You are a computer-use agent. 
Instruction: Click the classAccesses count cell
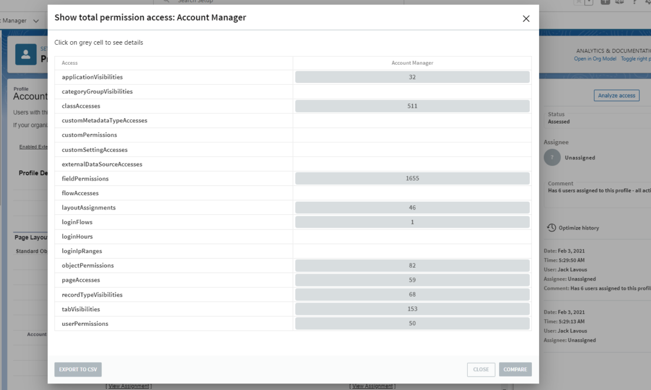(x=412, y=106)
